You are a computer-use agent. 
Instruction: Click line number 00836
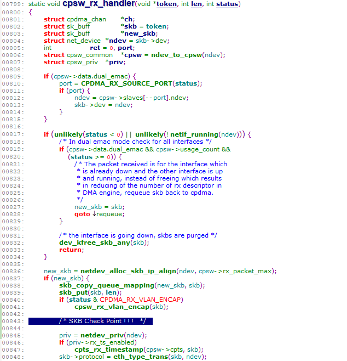[x=13, y=272]
